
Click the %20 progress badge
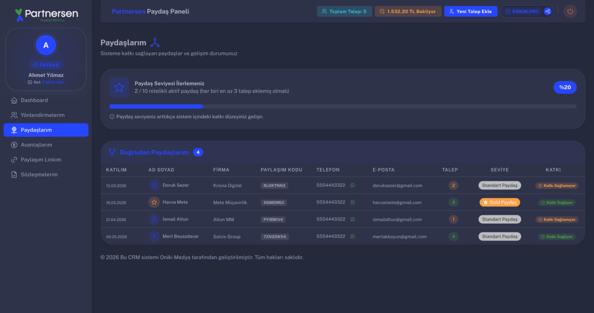click(x=565, y=88)
